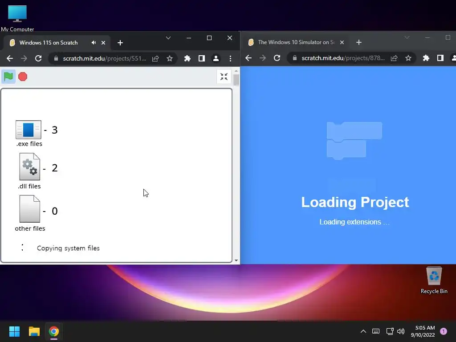The image size is (456, 342).
Task: Open tab search dropdown in left Chrome window
Action: click(x=168, y=38)
